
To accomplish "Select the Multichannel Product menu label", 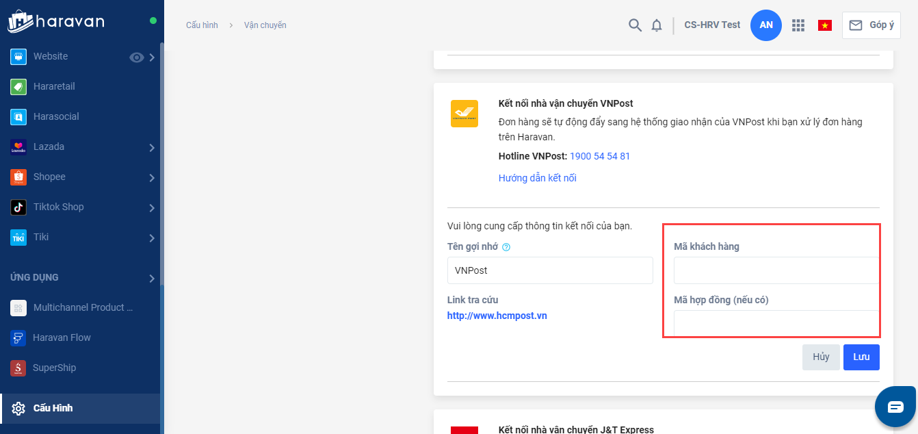I will click(83, 307).
